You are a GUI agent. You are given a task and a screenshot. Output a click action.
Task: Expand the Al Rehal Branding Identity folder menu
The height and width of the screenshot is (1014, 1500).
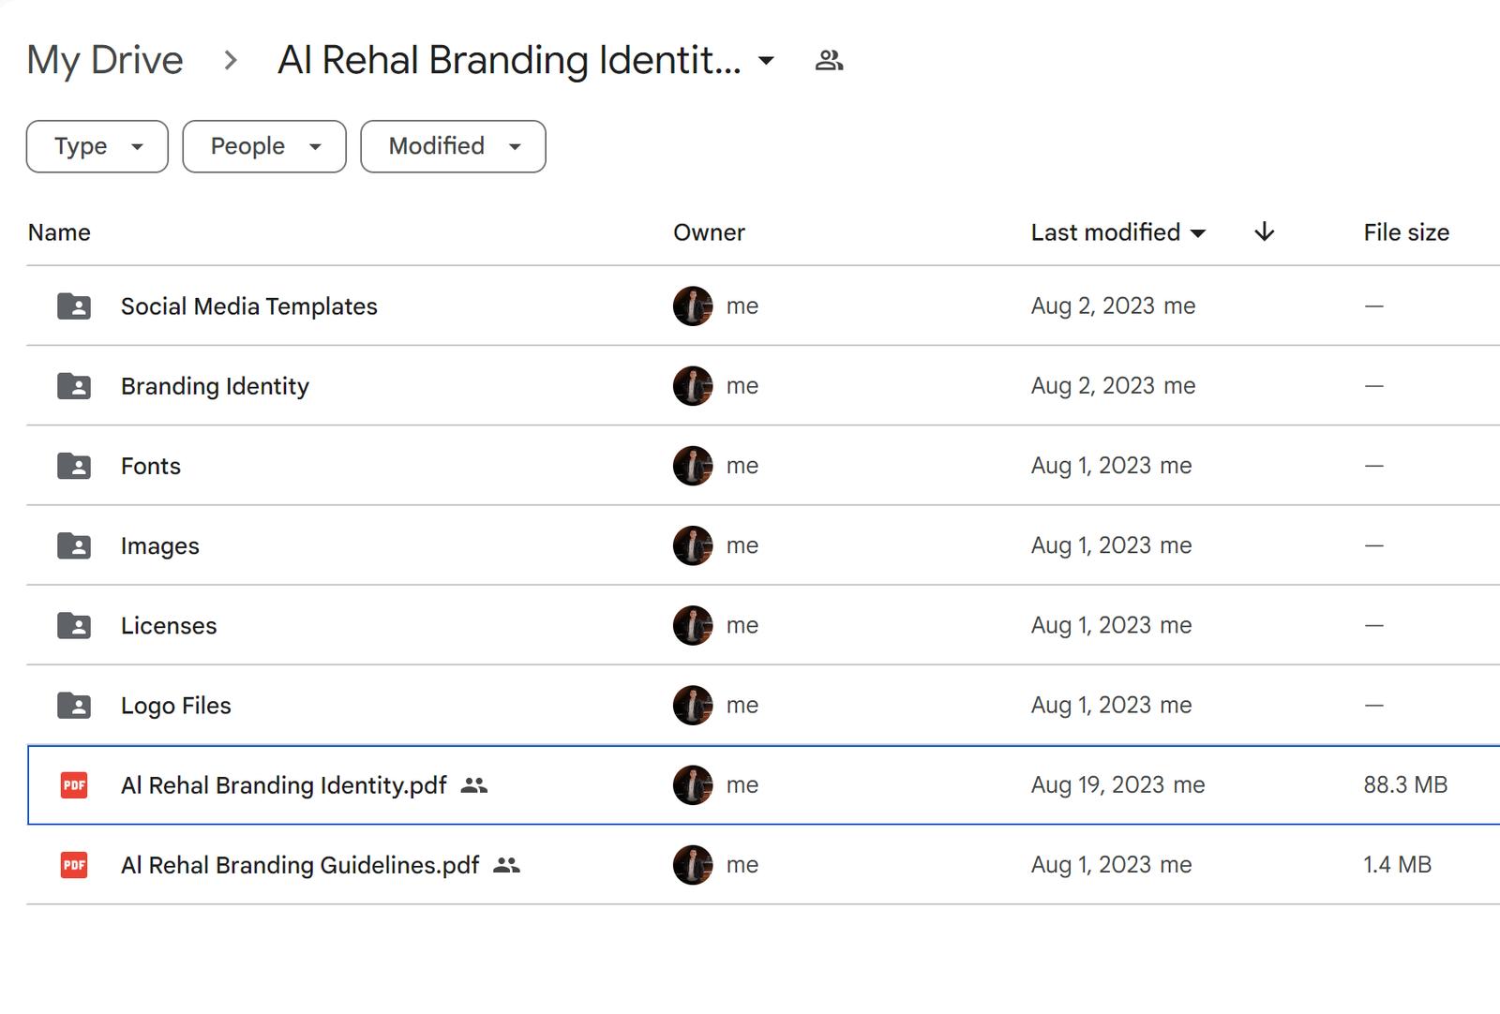766,61
